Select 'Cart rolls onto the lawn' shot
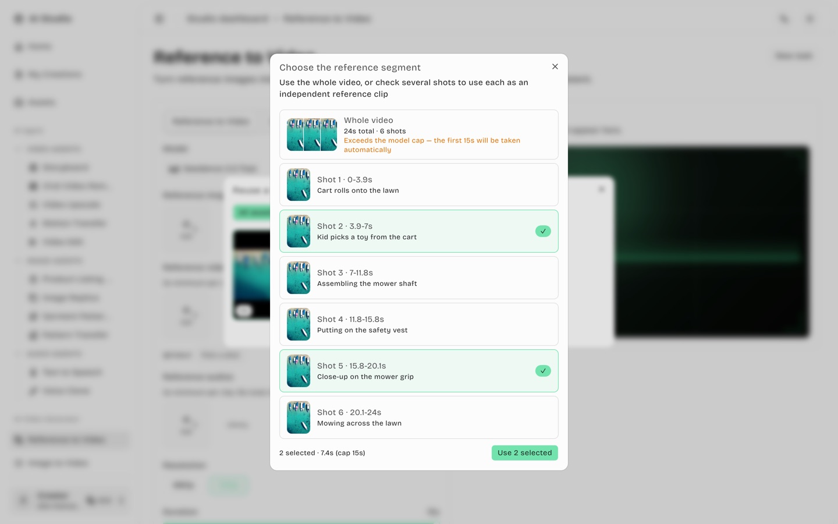 tap(419, 185)
